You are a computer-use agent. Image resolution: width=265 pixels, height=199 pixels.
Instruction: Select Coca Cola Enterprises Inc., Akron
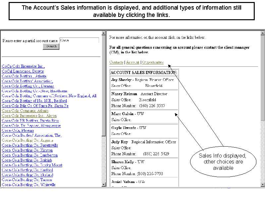pos(29,116)
